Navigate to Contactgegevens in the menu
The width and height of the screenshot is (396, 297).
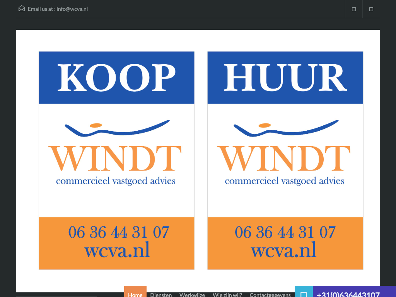[270, 294]
